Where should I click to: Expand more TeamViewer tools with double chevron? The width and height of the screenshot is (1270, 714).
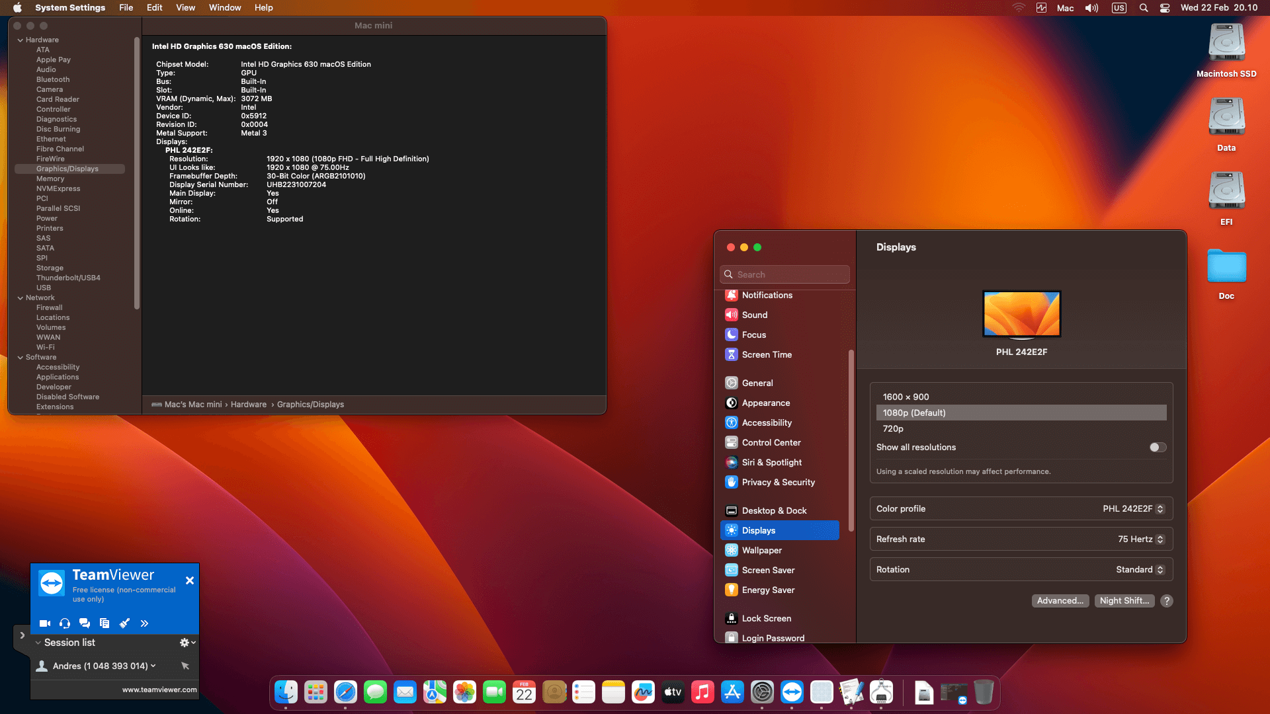click(x=144, y=623)
